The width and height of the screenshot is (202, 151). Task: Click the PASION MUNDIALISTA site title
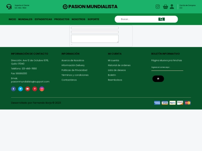pyautogui.click(x=93, y=7)
